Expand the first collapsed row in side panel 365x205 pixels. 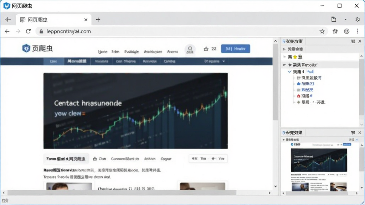[284, 49]
